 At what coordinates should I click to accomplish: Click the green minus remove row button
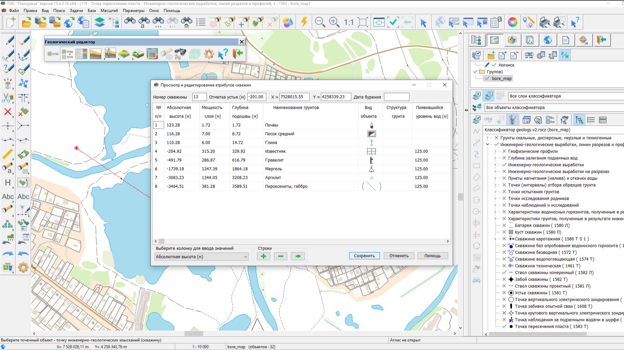pos(280,256)
